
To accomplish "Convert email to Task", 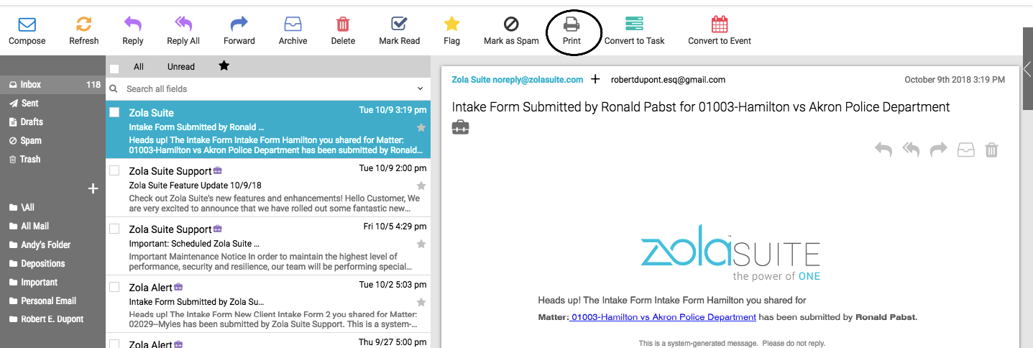I will tap(635, 24).
